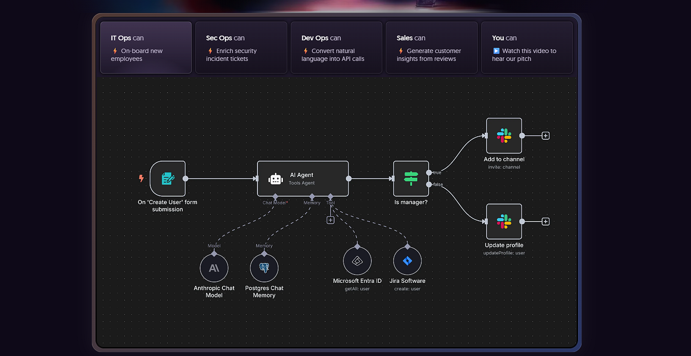Click the 'true' output on 'Is manager?'
Image resolution: width=691 pixels, height=356 pixels.
coord(429,172)
